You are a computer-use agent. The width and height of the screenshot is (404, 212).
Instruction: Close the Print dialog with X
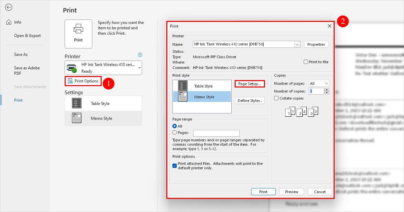click(x=330, y=26)
